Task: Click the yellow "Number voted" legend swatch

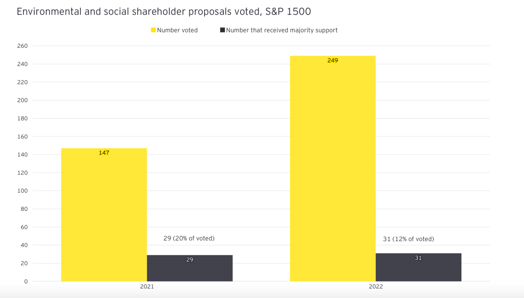Action: coord(154,30)
